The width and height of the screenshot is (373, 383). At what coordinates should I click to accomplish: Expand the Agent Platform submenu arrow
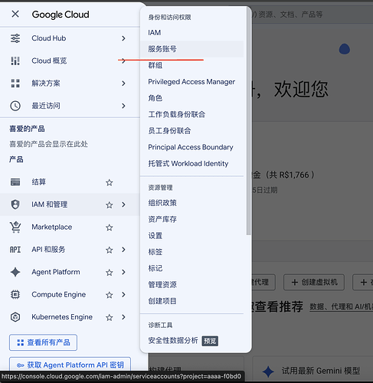click(x=123, y=272)
